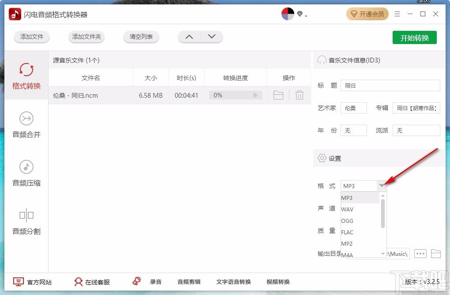450x295 pixels.
Task: Click the 开通会员 membership button
Action: tap(367, 14)
